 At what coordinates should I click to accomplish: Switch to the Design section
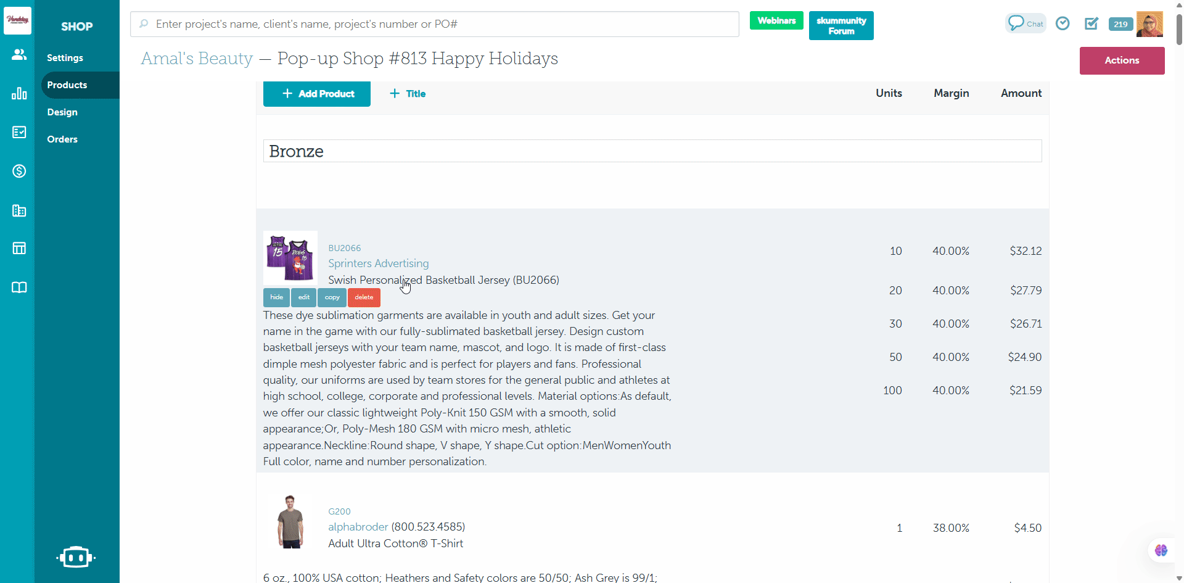pos(62,112)
